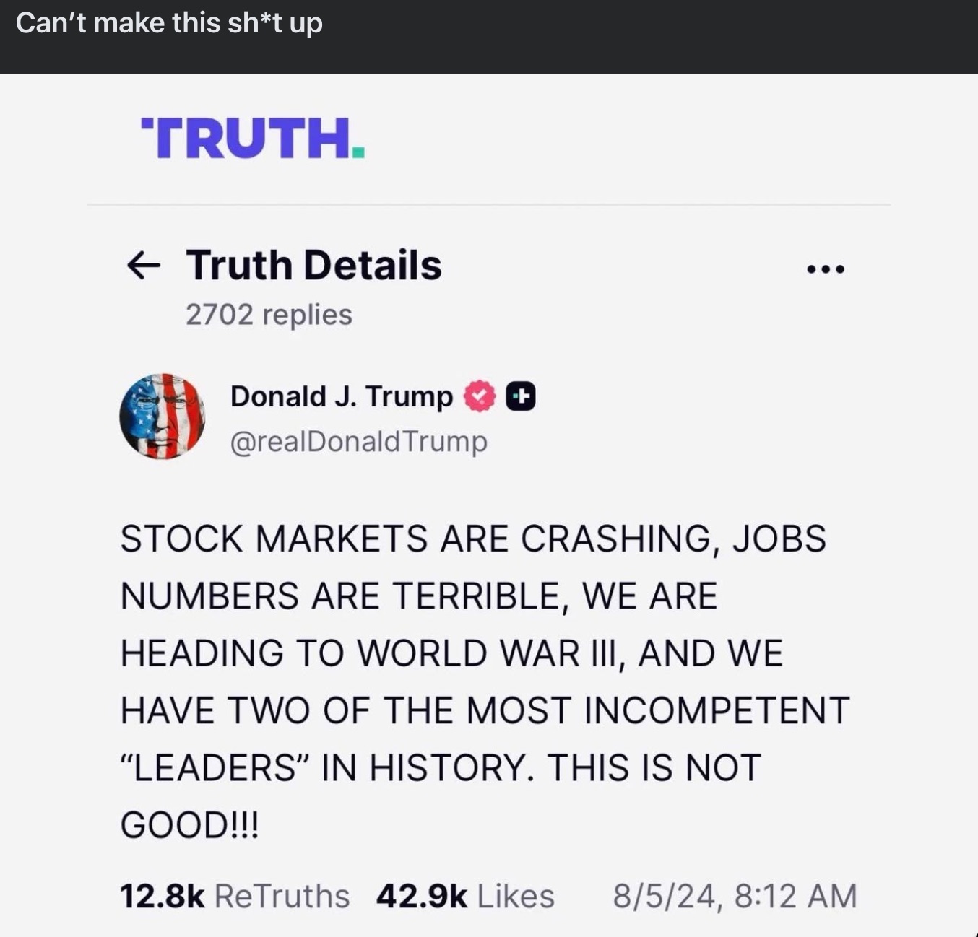Click the @realDonaldTrump handle

tap(358, 441)
